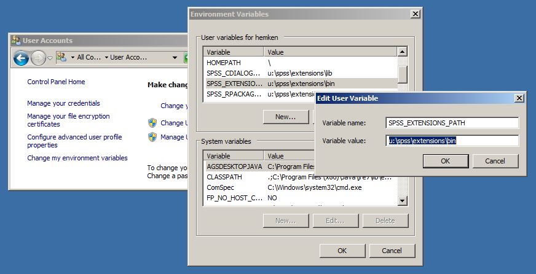
Task: Open Control Panel Home link
Action: (x=56, y=82)
